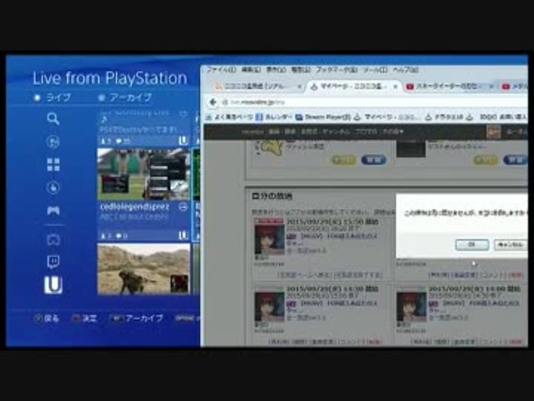Screen dimensions: 534x401
Task: Open the その他 dropdown in niconico header
Action: (x=393, y=131)
